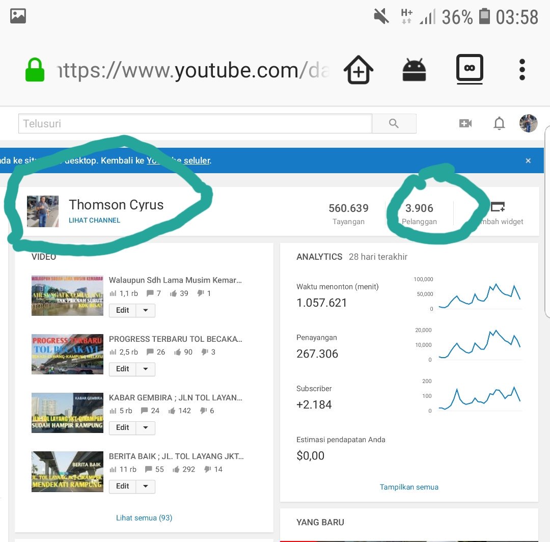This screenshot has height=542, width=550.
Task: Dismiss the blue desktop site banner
Action: 528,160
